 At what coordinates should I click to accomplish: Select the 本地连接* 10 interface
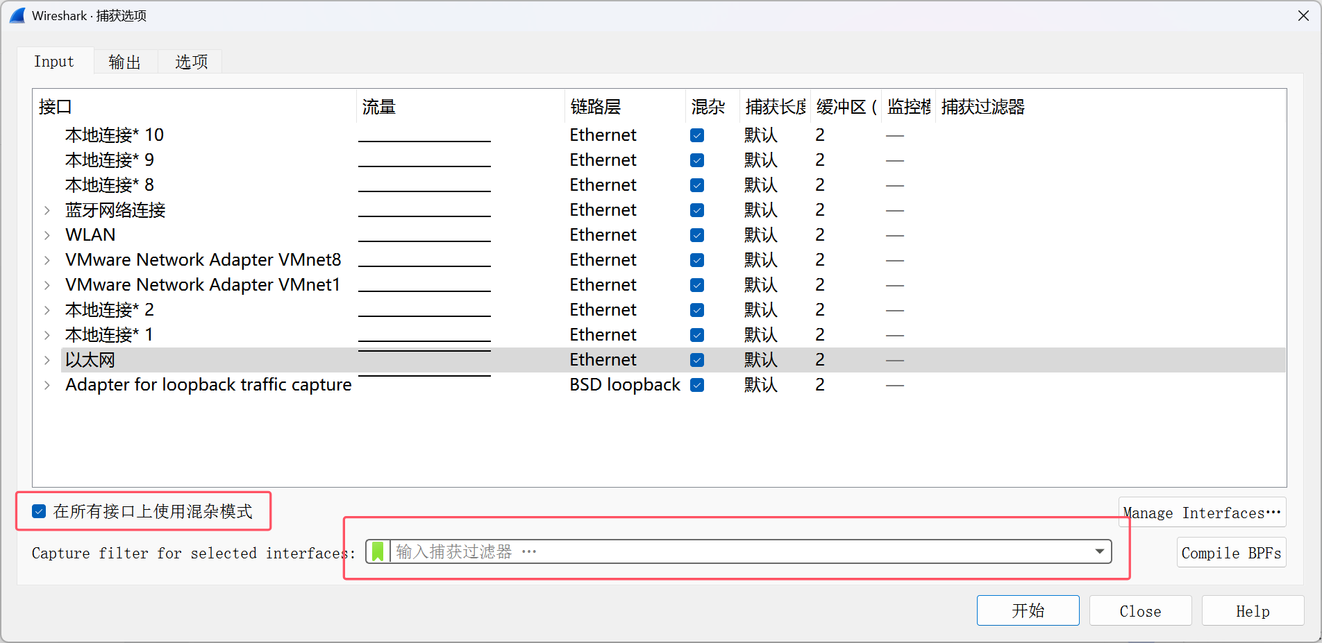[115, 135]
